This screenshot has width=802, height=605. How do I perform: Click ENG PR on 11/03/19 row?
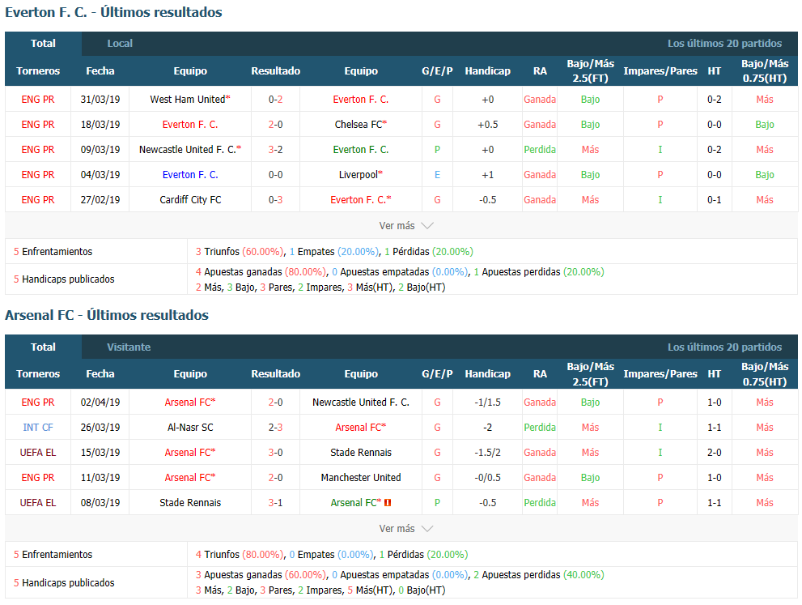point(38,478)
